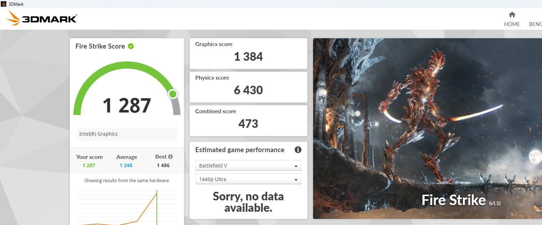The height and width of the screenshot is (225, 542).
Task: Click the Intel(R) Graphics hardware field
Action: (x=127, y=134)
